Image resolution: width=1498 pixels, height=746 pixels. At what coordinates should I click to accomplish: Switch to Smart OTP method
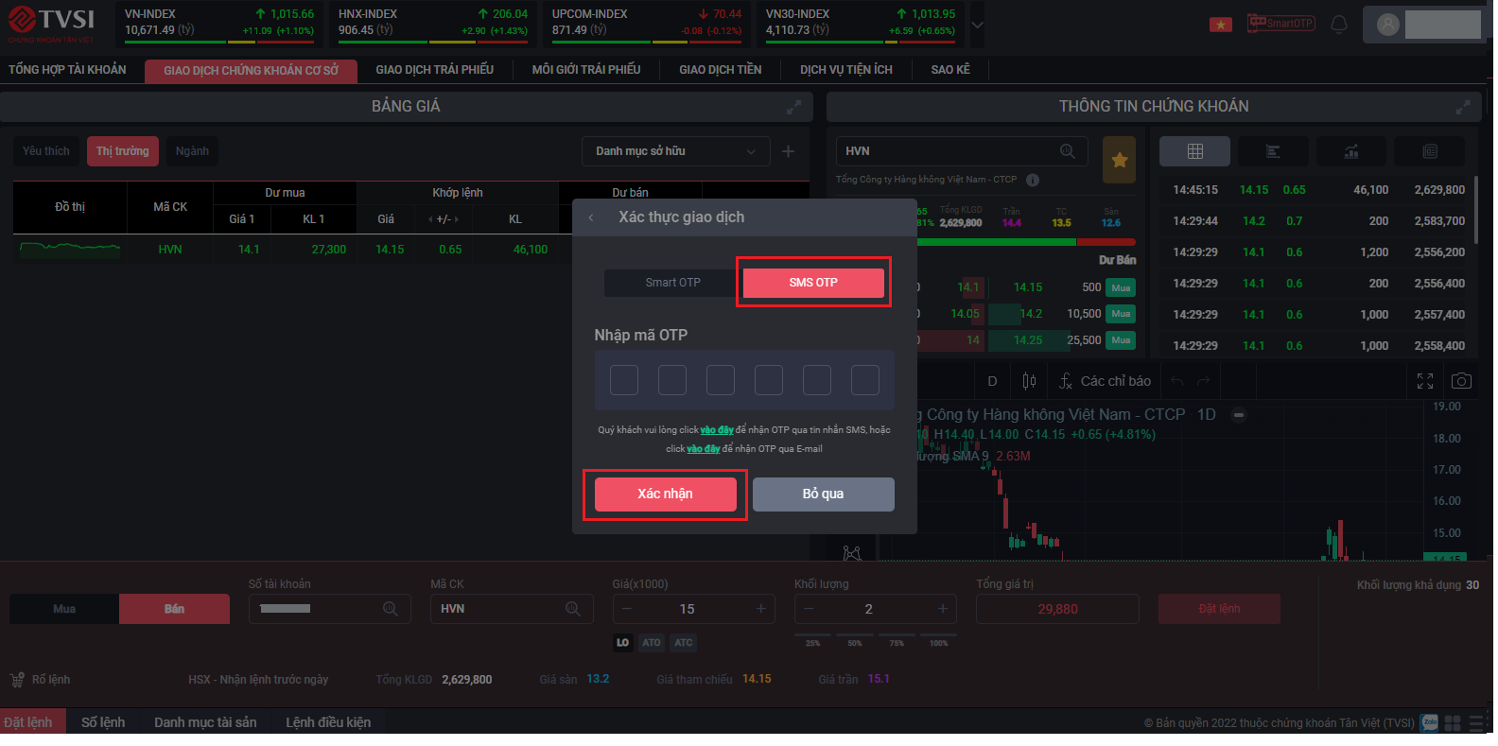[x=672, y=283]
